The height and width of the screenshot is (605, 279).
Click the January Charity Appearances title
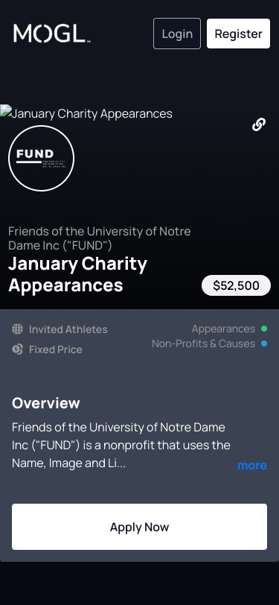pyautogui.click(x=78, y=274)
